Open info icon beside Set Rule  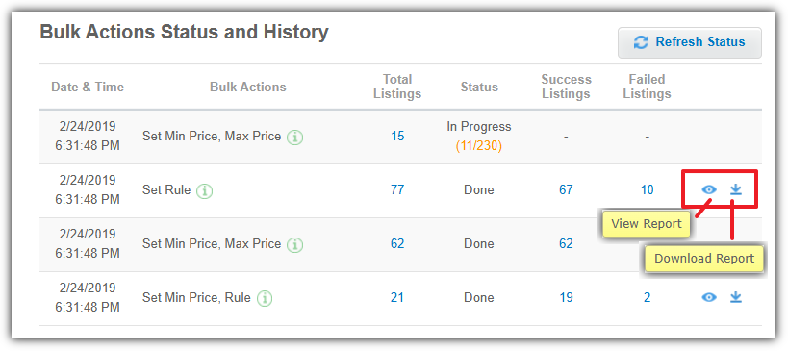[x=205, y=190]
